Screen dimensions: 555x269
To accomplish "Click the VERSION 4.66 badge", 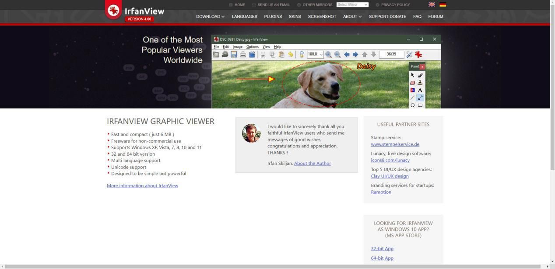I will (x=139, y=19).
